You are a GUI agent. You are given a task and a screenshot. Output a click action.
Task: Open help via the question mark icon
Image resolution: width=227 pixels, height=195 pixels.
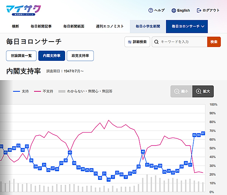151,11
